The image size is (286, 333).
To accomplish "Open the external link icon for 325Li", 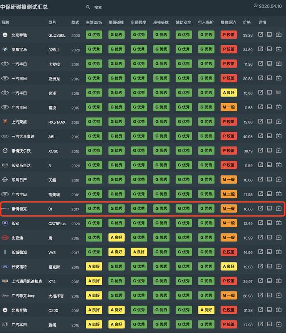I will pyautogui.click(x=261, y=49).
